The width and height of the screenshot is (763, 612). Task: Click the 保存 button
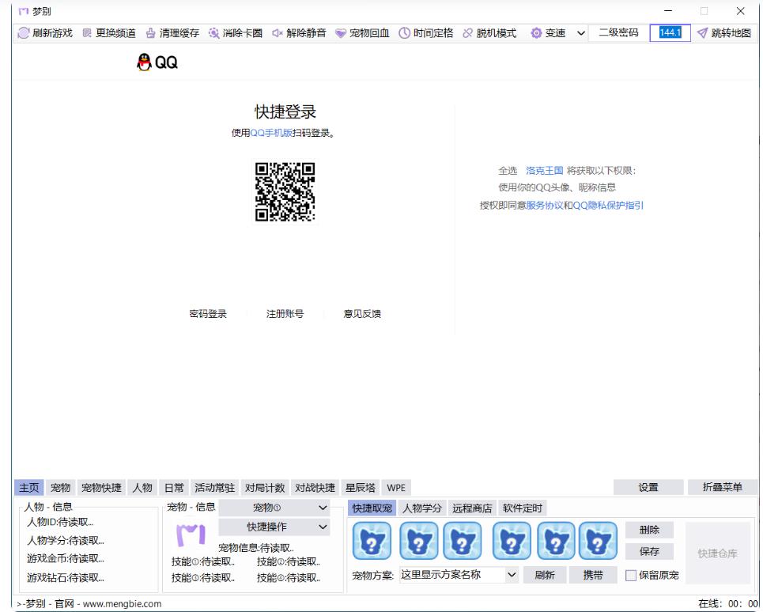pyautogui.click(x=650, y=552)
